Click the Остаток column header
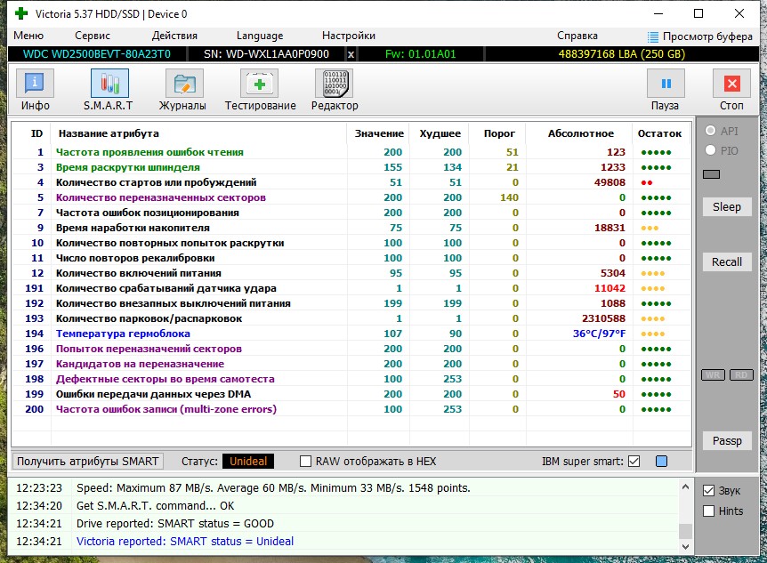 point(659,133)
